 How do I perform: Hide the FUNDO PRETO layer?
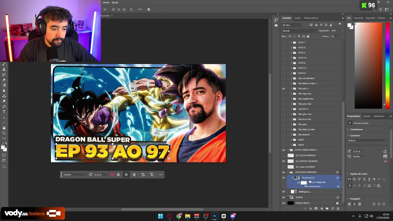[283, 203]
